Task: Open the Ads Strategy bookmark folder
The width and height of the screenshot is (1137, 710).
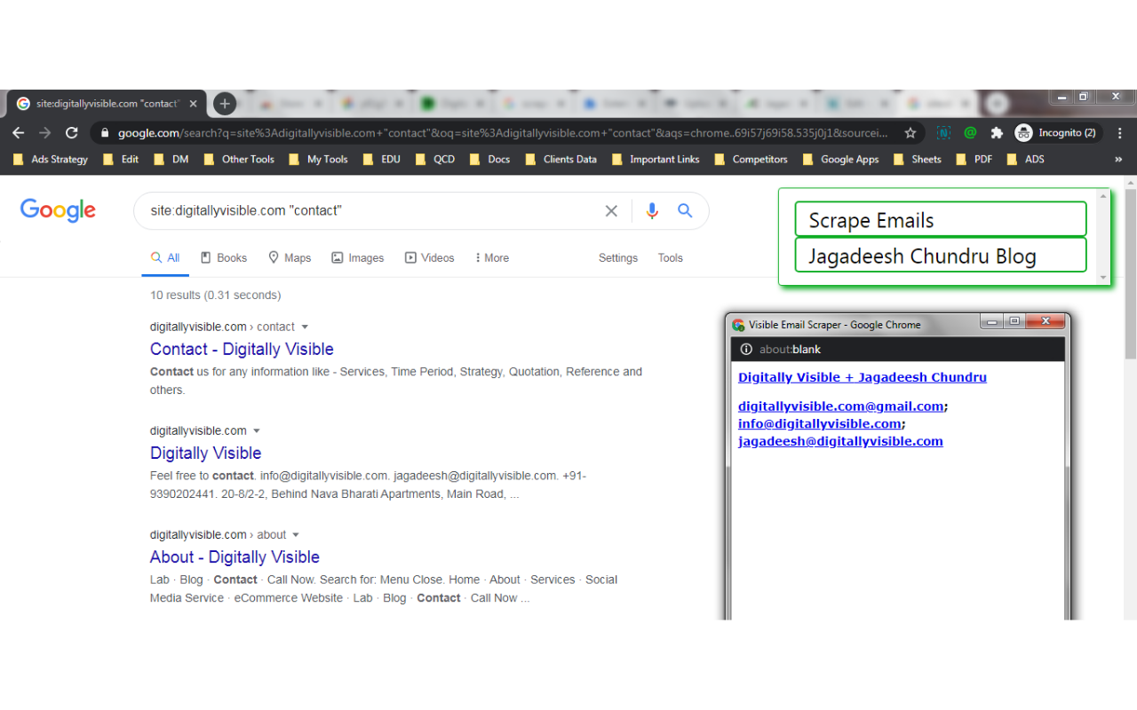Action: pyautogui.click(x=51, y=160)
